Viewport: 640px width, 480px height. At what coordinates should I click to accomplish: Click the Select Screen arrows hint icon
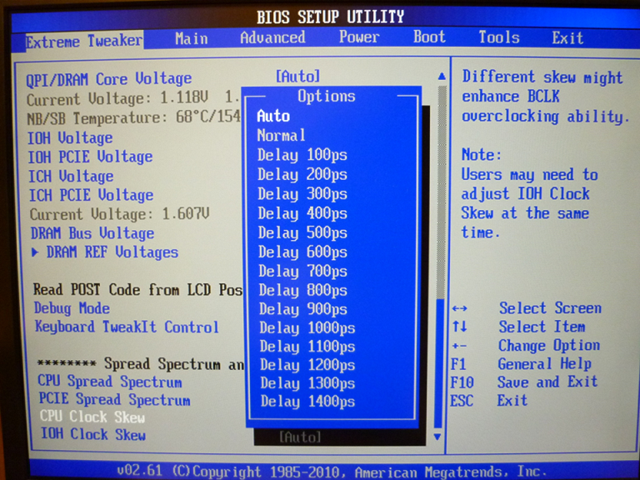[460, 308]
